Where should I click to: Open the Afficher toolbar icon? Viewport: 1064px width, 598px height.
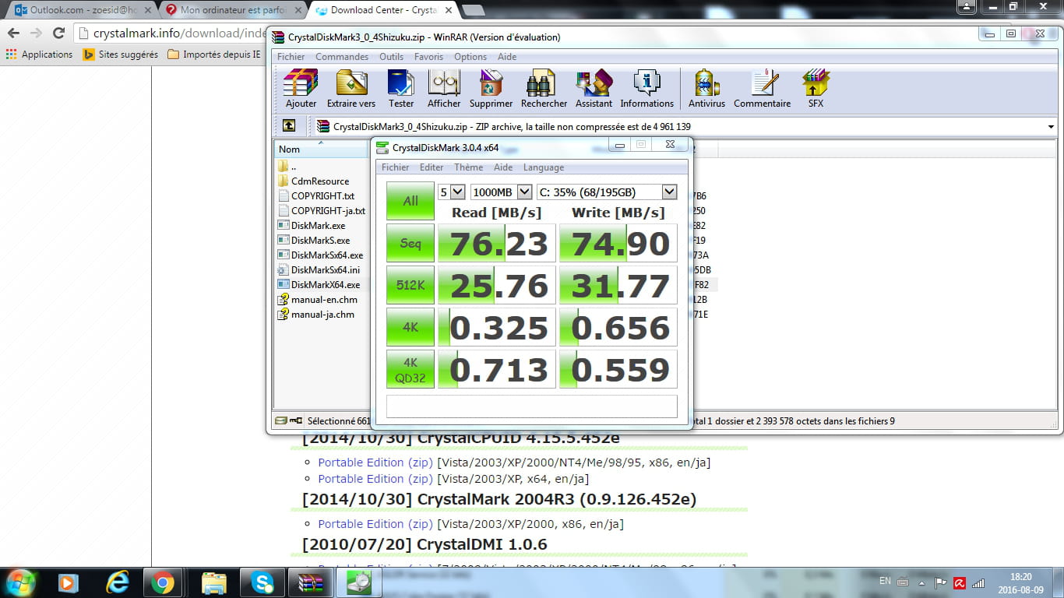tap(444, 88)
